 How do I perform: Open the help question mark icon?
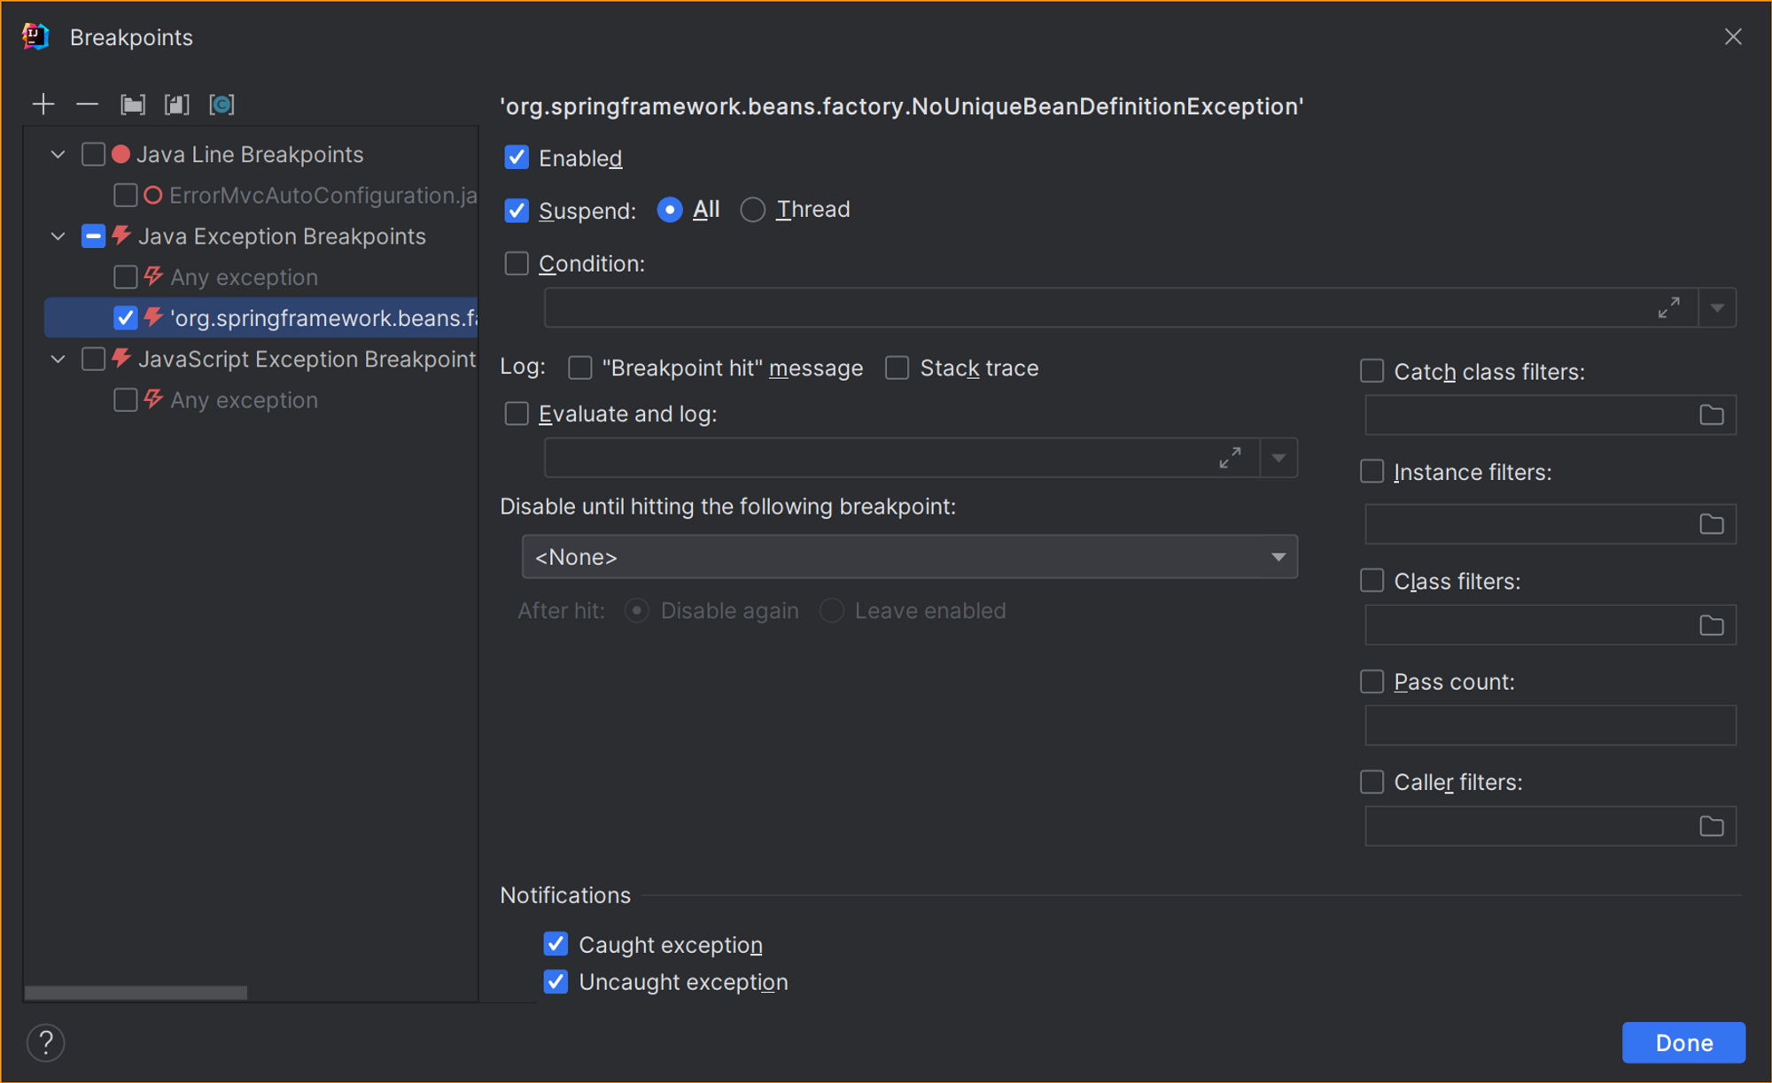pyautogui.click(x=46, y=1042)
